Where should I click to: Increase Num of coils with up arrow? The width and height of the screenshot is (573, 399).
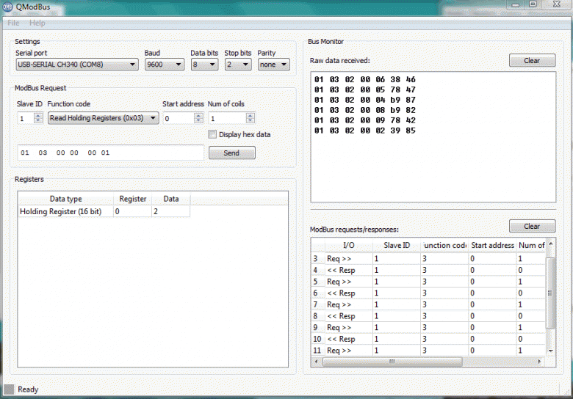point(250,115)
